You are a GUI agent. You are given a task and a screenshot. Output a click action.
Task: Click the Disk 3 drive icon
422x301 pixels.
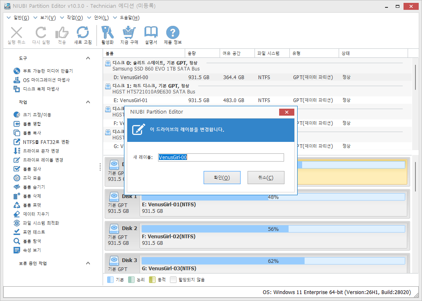(114, 261)
